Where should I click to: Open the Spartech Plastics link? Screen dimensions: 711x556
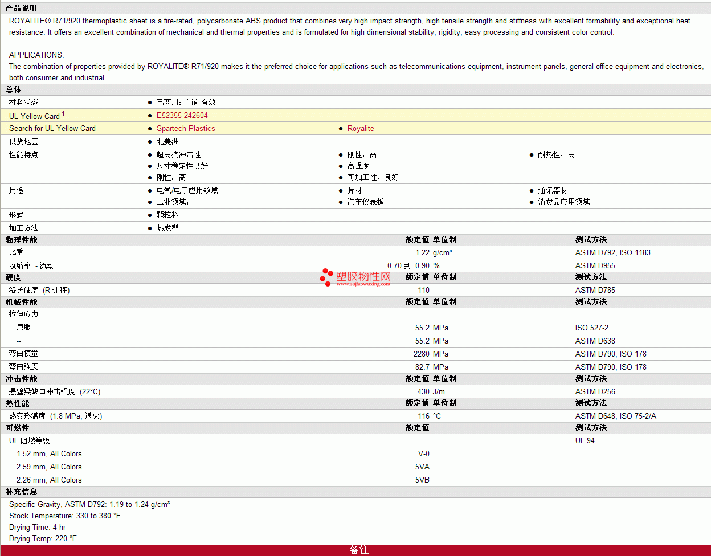point(186,128)
